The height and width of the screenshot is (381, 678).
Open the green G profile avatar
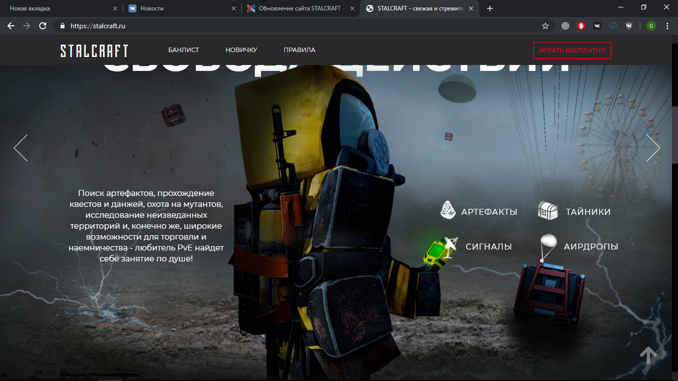651,26
